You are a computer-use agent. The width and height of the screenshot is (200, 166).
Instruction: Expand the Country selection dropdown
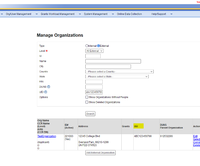(x=119, y=71)
